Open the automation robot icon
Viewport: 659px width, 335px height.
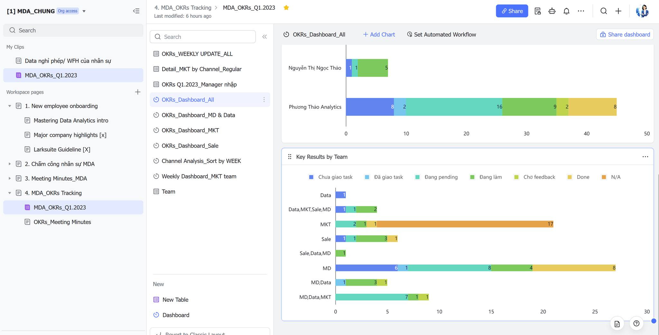coord(552,11)
